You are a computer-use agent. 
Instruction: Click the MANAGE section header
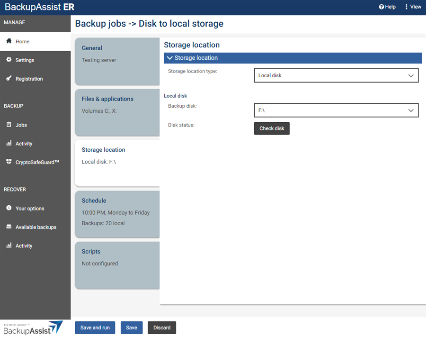[x=14, y=22]
